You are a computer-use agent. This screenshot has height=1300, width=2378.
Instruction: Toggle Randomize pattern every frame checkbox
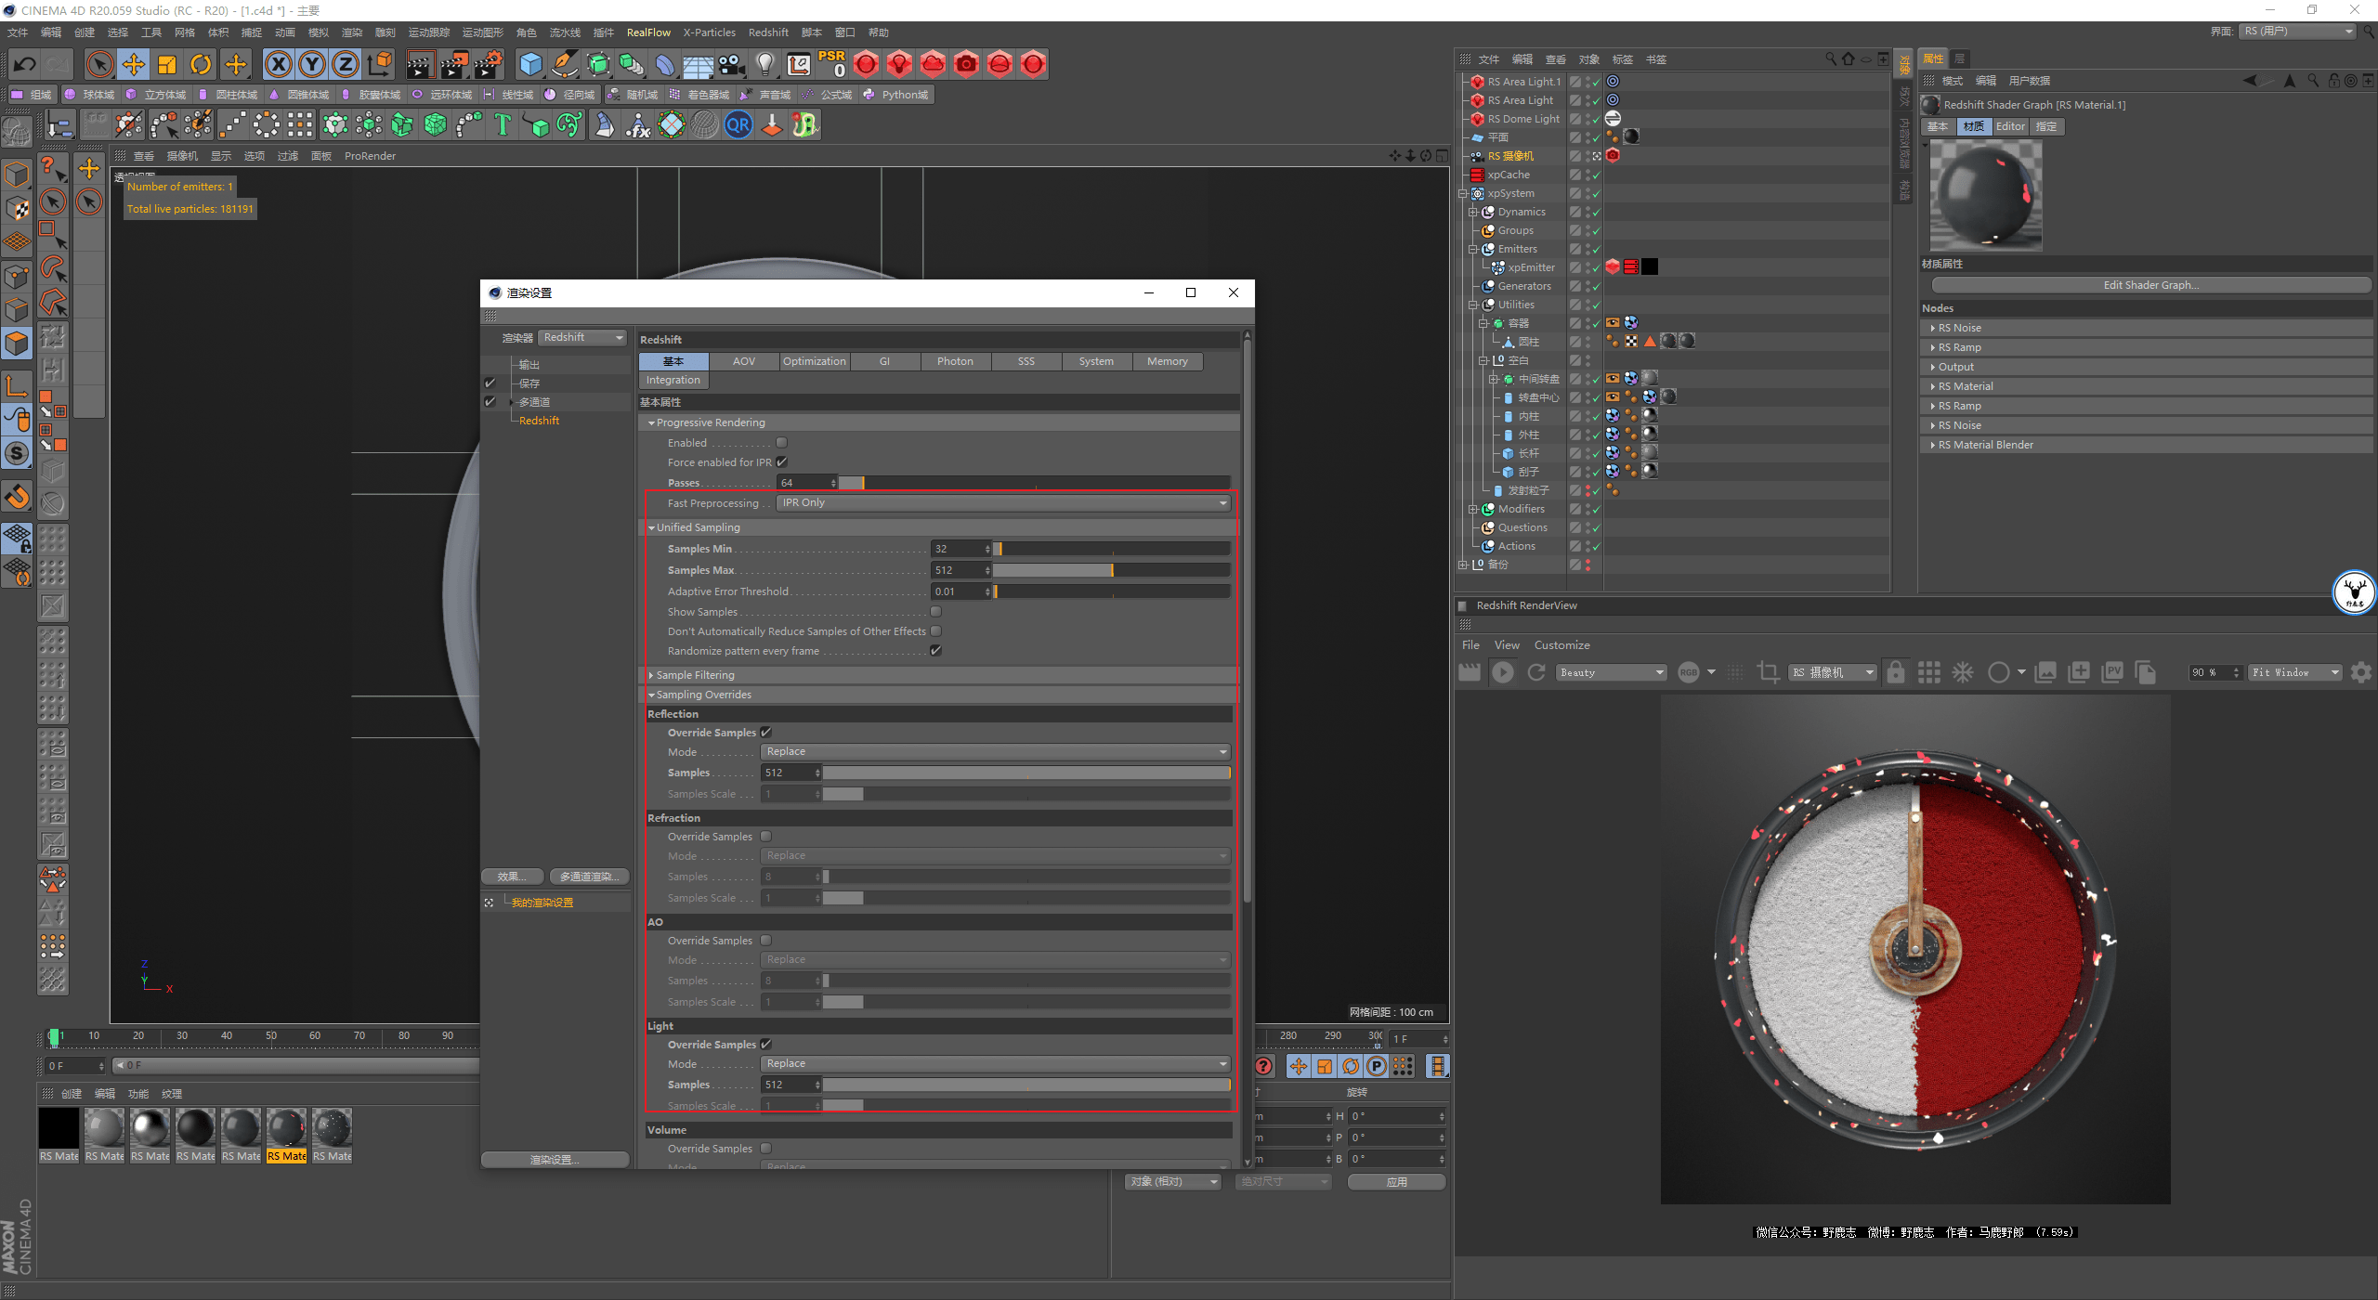coord(936,651)
